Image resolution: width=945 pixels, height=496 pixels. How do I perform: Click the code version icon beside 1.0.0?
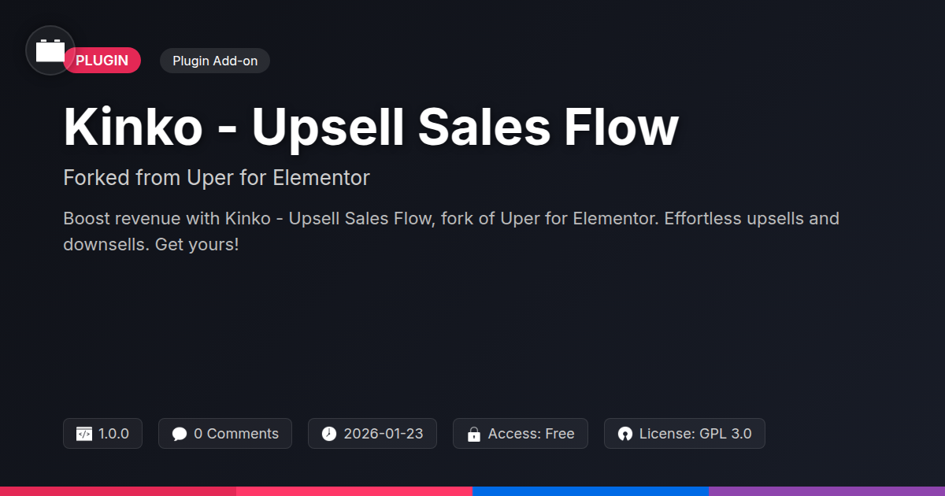point(84,434)
